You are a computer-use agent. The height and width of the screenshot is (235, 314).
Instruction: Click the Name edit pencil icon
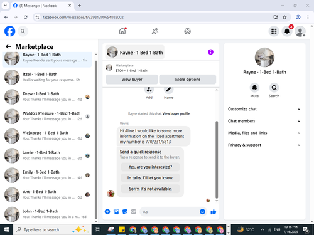pyautogui.click(x=168, y=90)
